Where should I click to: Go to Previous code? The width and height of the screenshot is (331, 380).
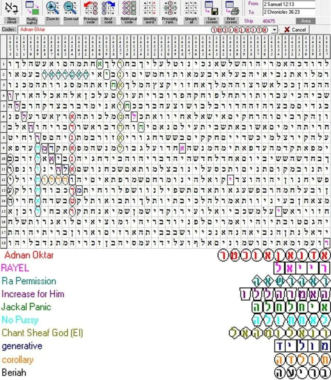pyautogui.click(x=91, y=8)
